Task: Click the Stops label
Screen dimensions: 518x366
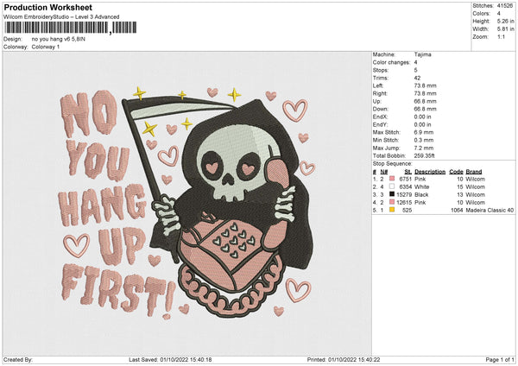Action: (380, 70)
